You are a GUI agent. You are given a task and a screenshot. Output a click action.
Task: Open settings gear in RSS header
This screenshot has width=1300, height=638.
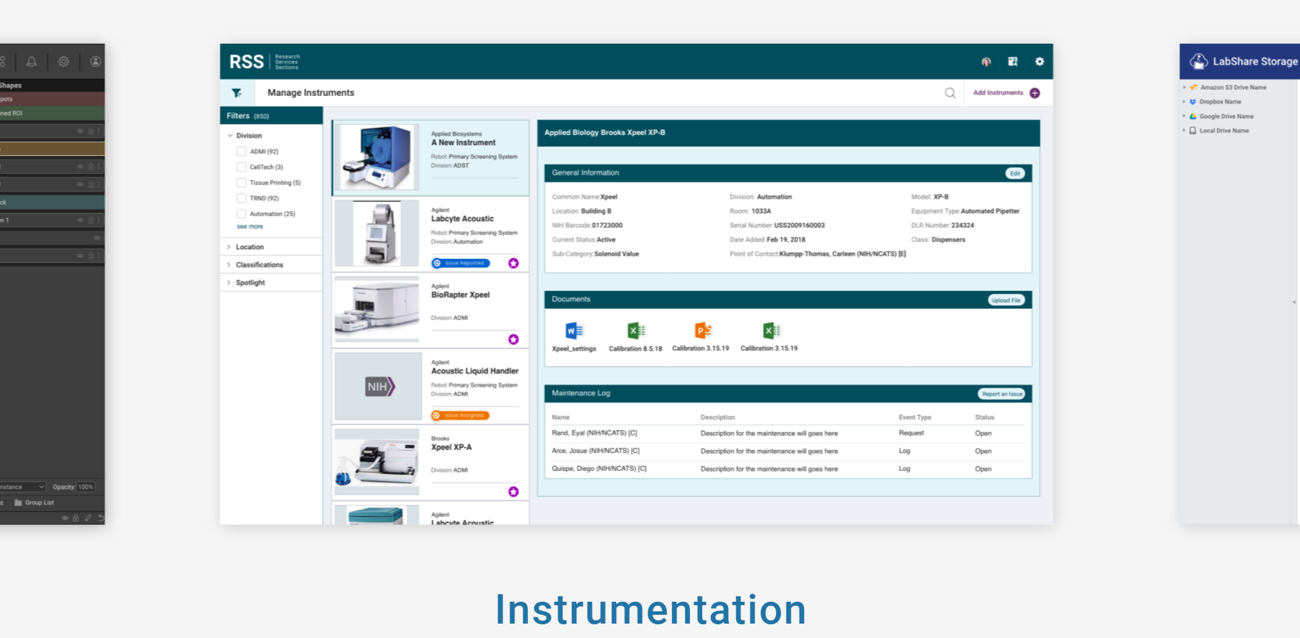pos(1039,62)
